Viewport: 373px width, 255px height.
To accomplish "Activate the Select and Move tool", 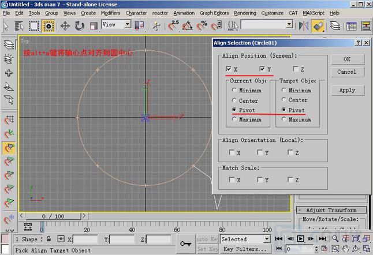I will pyautogui.click(x=65, y=26).
